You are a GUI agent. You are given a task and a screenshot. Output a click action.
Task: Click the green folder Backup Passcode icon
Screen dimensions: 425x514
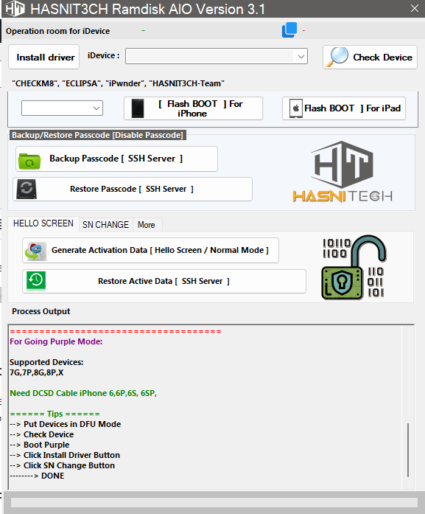(29, 161)
